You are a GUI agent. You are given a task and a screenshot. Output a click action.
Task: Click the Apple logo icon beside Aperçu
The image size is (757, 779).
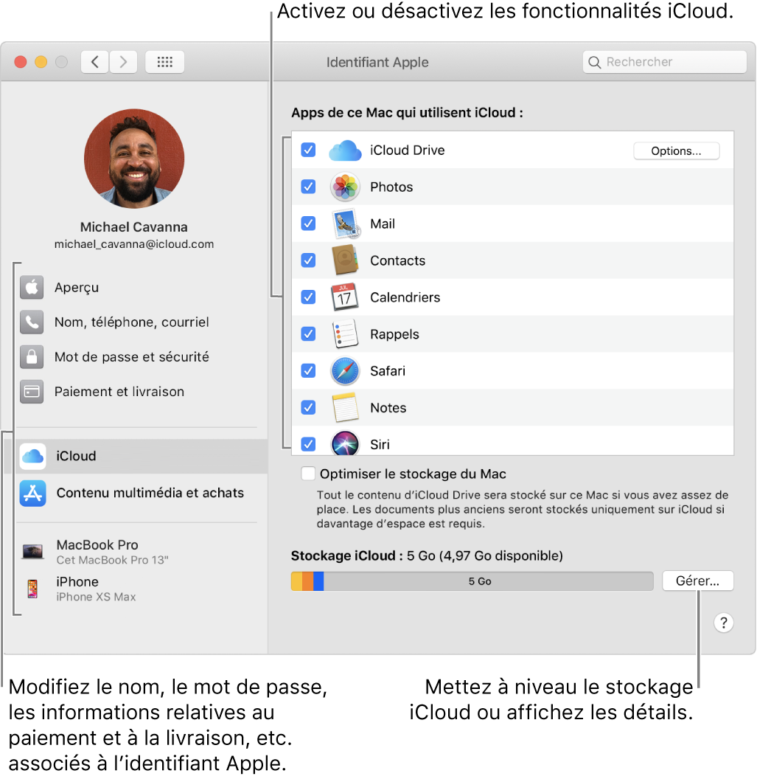(x=32, y=287)
